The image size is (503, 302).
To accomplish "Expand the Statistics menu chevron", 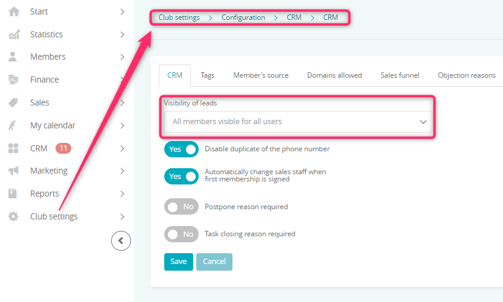I will (x=122, y=34).
